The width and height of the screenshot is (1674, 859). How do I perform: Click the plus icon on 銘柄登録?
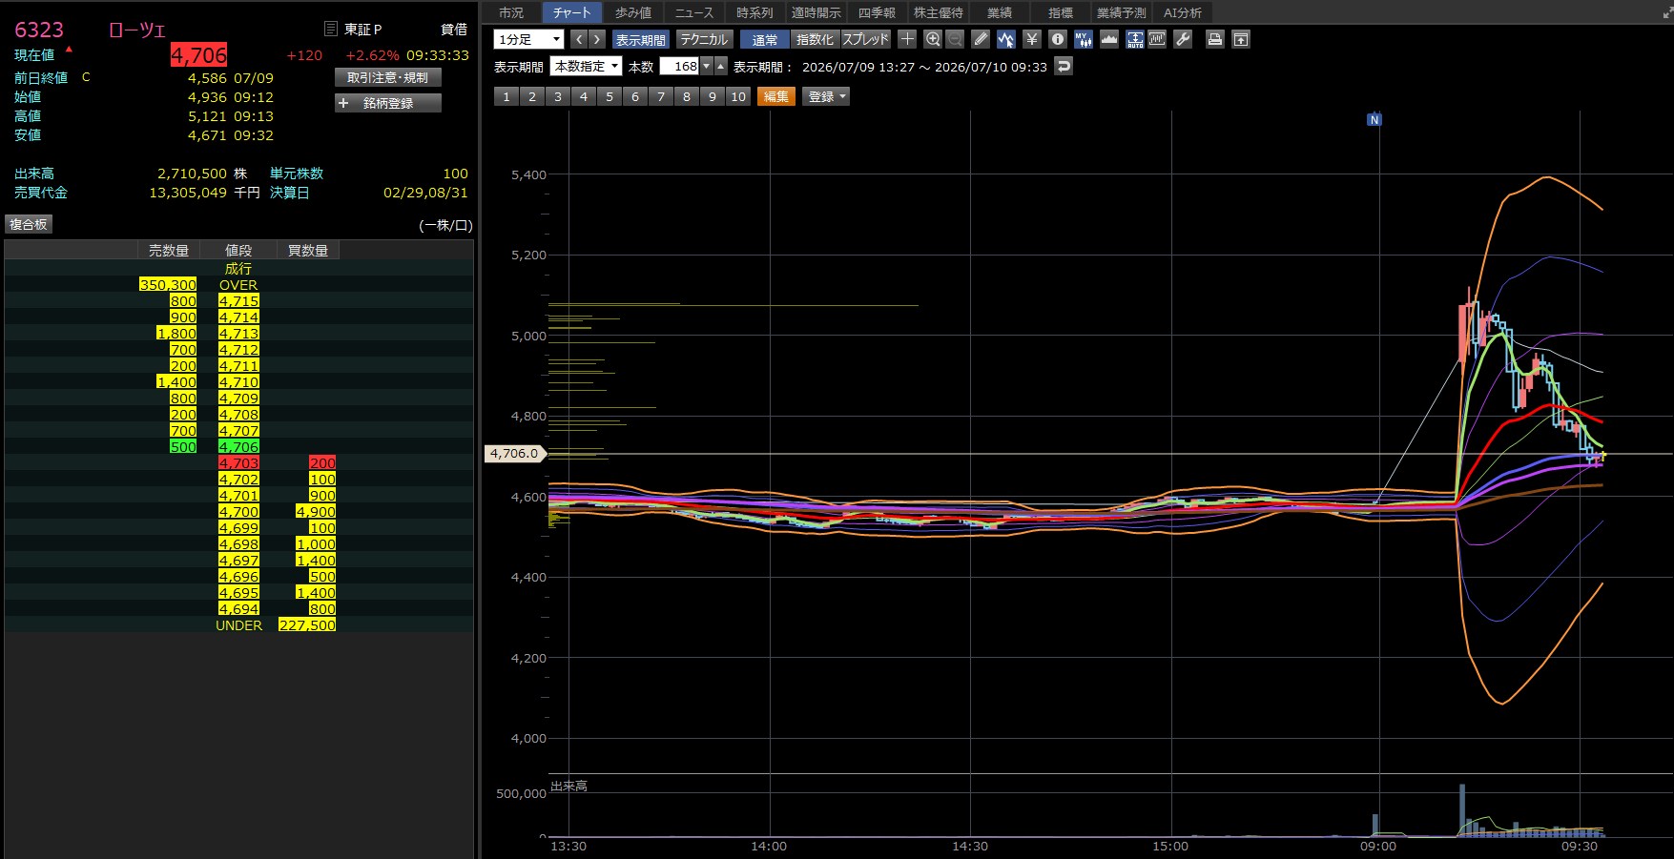(x=344, y=103)
